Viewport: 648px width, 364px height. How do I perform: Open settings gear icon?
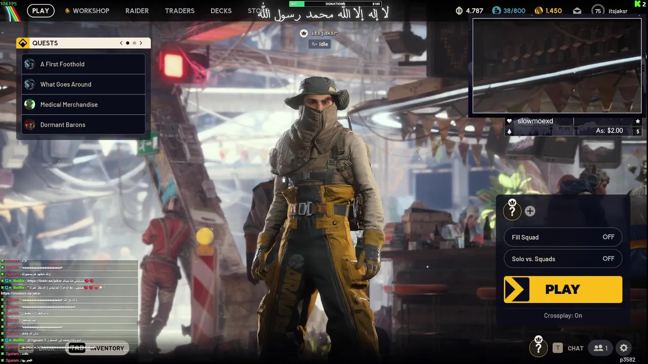(x=624, y=348)
